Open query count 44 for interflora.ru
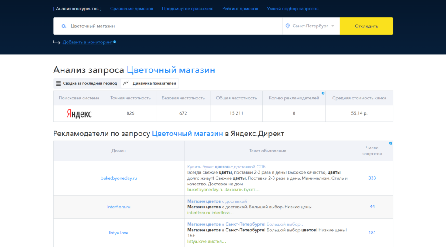This screenshot has height=247, width=446. tap(372, 207)
